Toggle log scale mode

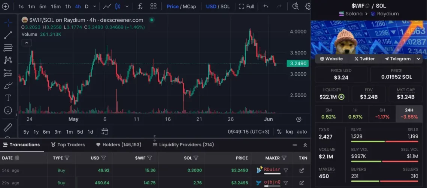pyautogui.click(x=289, y=132)
